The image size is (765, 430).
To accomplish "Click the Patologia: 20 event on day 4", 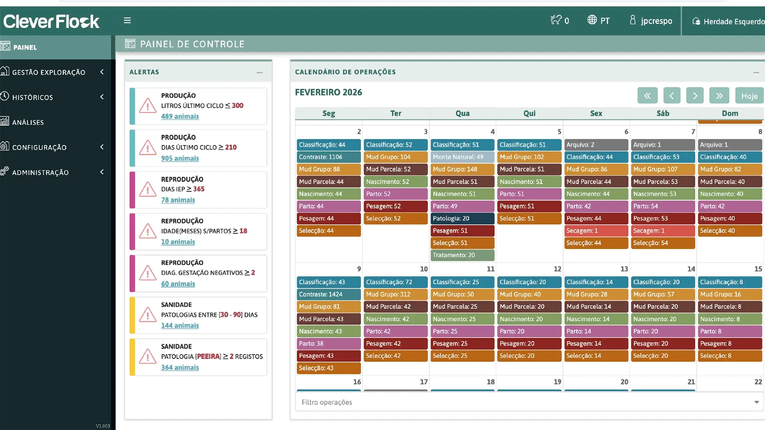I will click(x=462, y=218).
